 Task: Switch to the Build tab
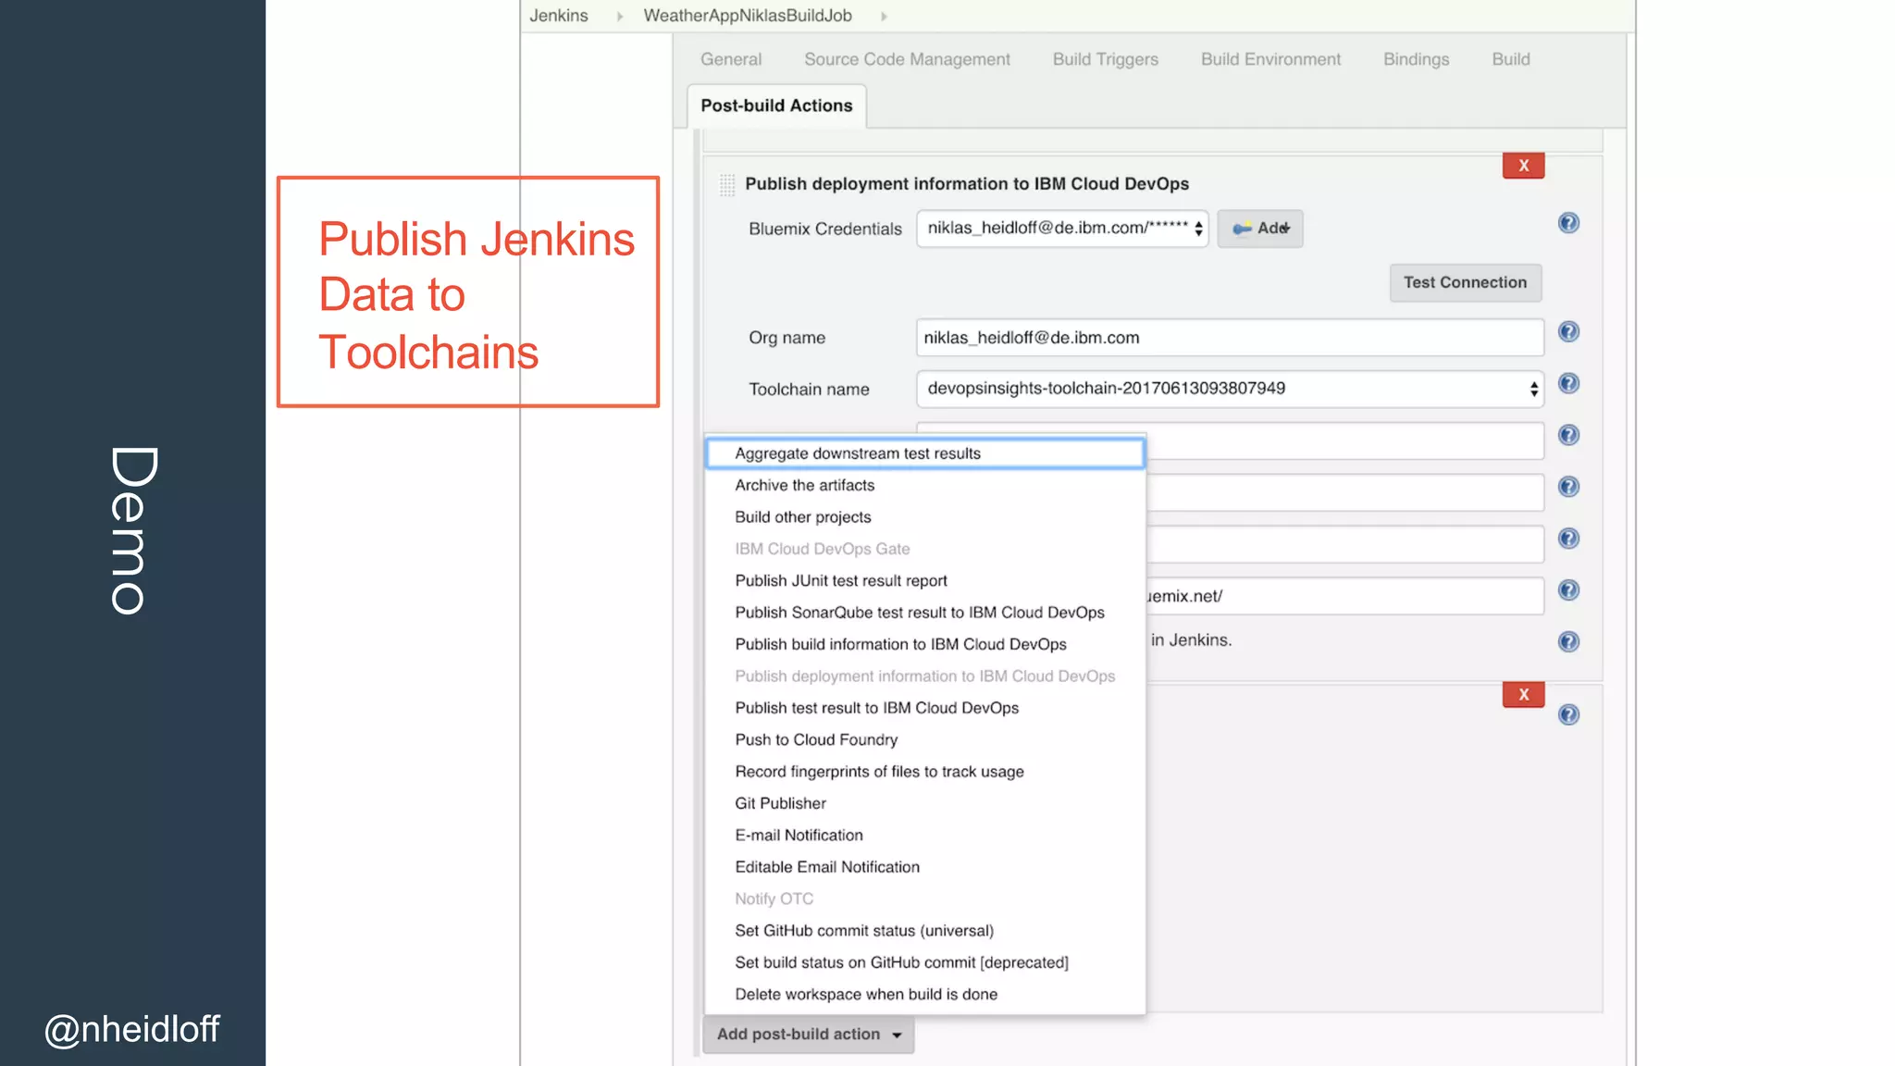(x=1510, y=59)
